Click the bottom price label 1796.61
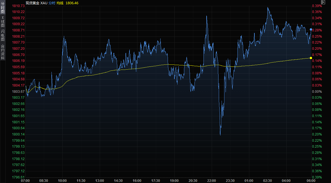331x183 pixels. [19, 177]
